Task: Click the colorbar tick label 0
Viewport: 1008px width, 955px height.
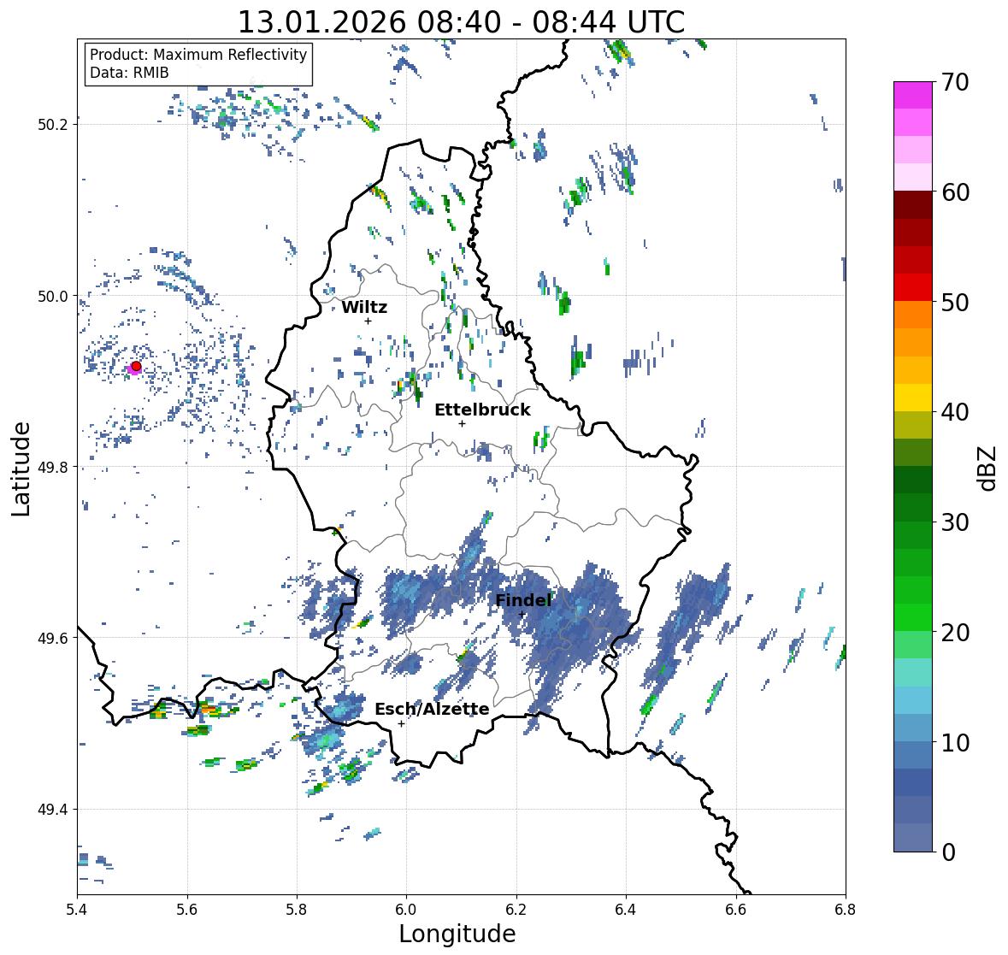Action: 948,852
